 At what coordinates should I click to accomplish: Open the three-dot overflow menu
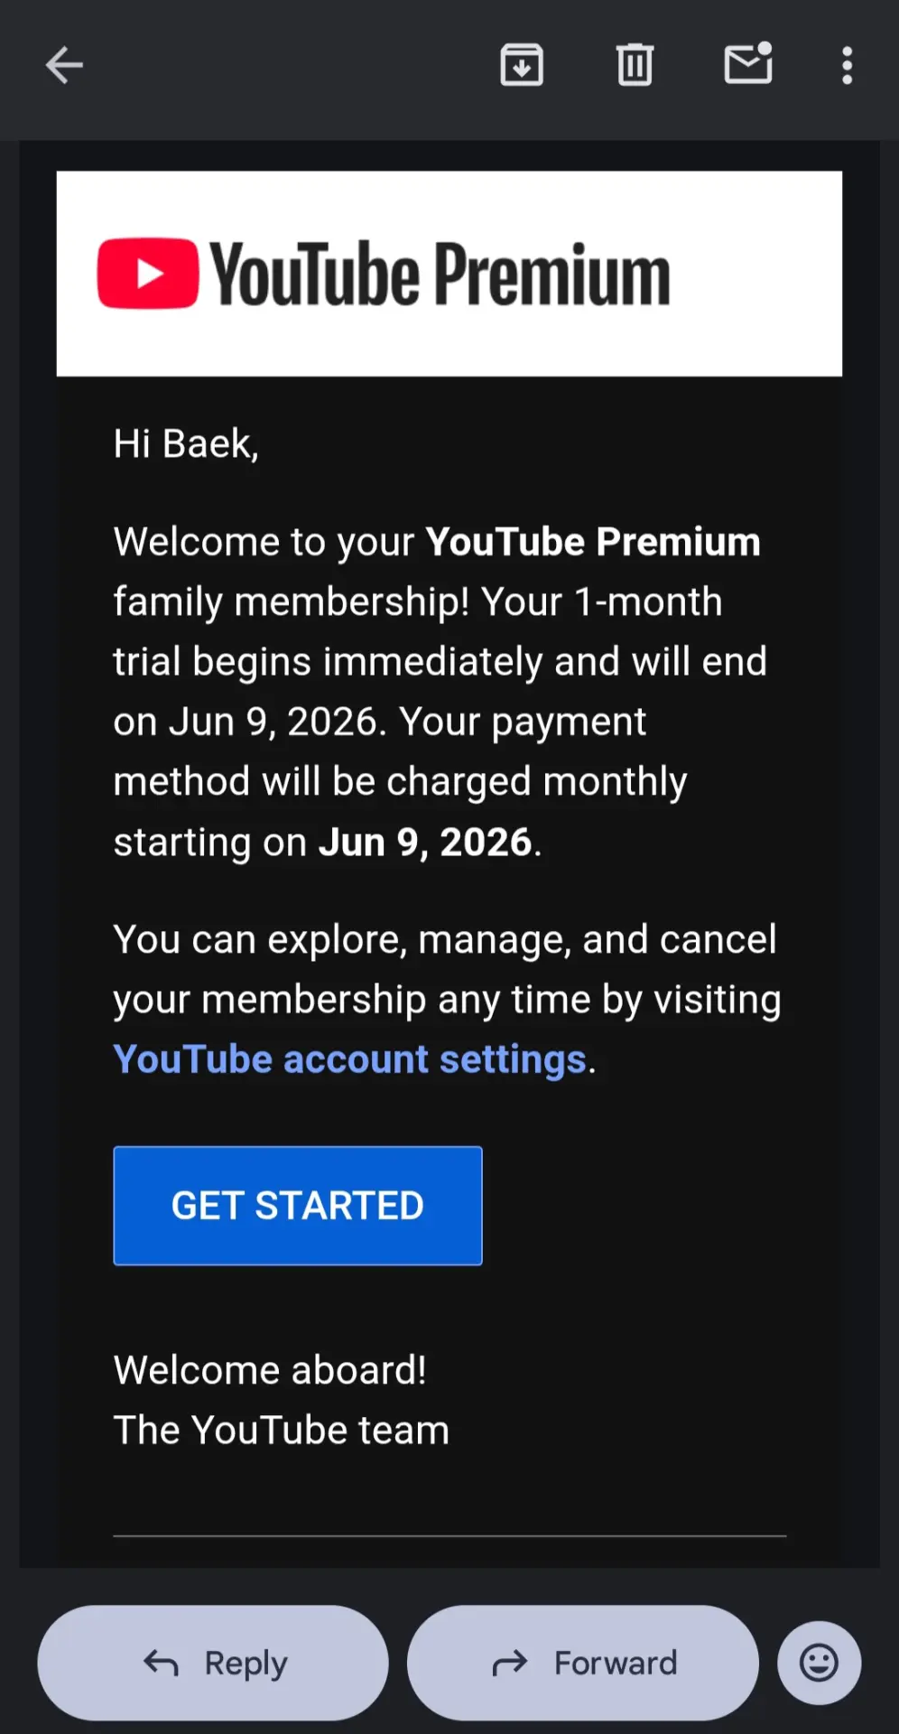(x=847, y=66)
